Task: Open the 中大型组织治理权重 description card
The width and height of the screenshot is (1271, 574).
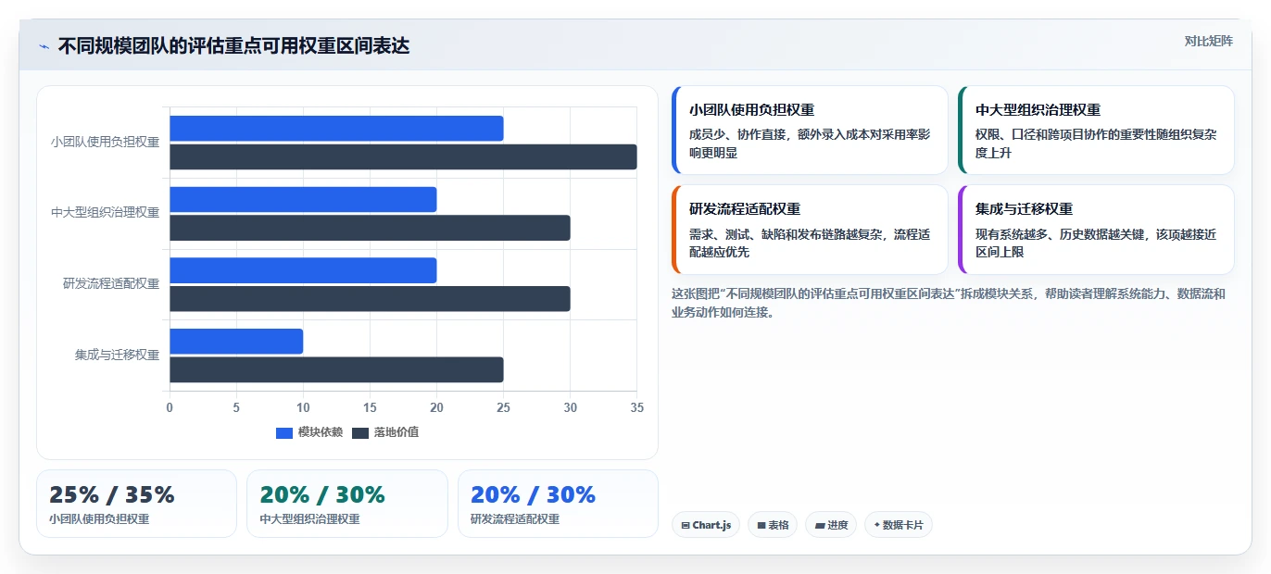Action: tap(1096, 131)
